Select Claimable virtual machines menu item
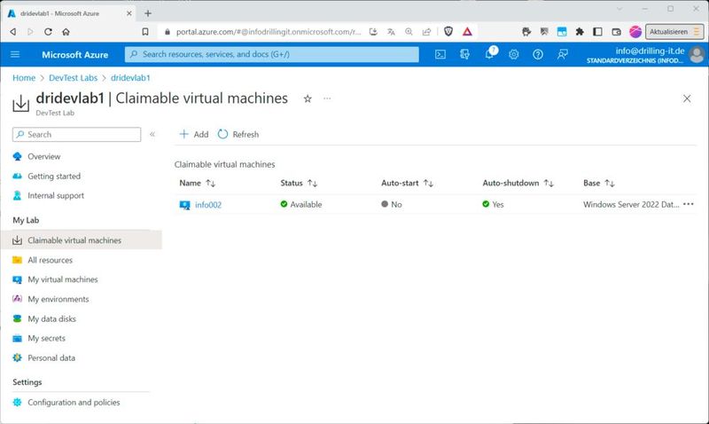 (82, 239)
